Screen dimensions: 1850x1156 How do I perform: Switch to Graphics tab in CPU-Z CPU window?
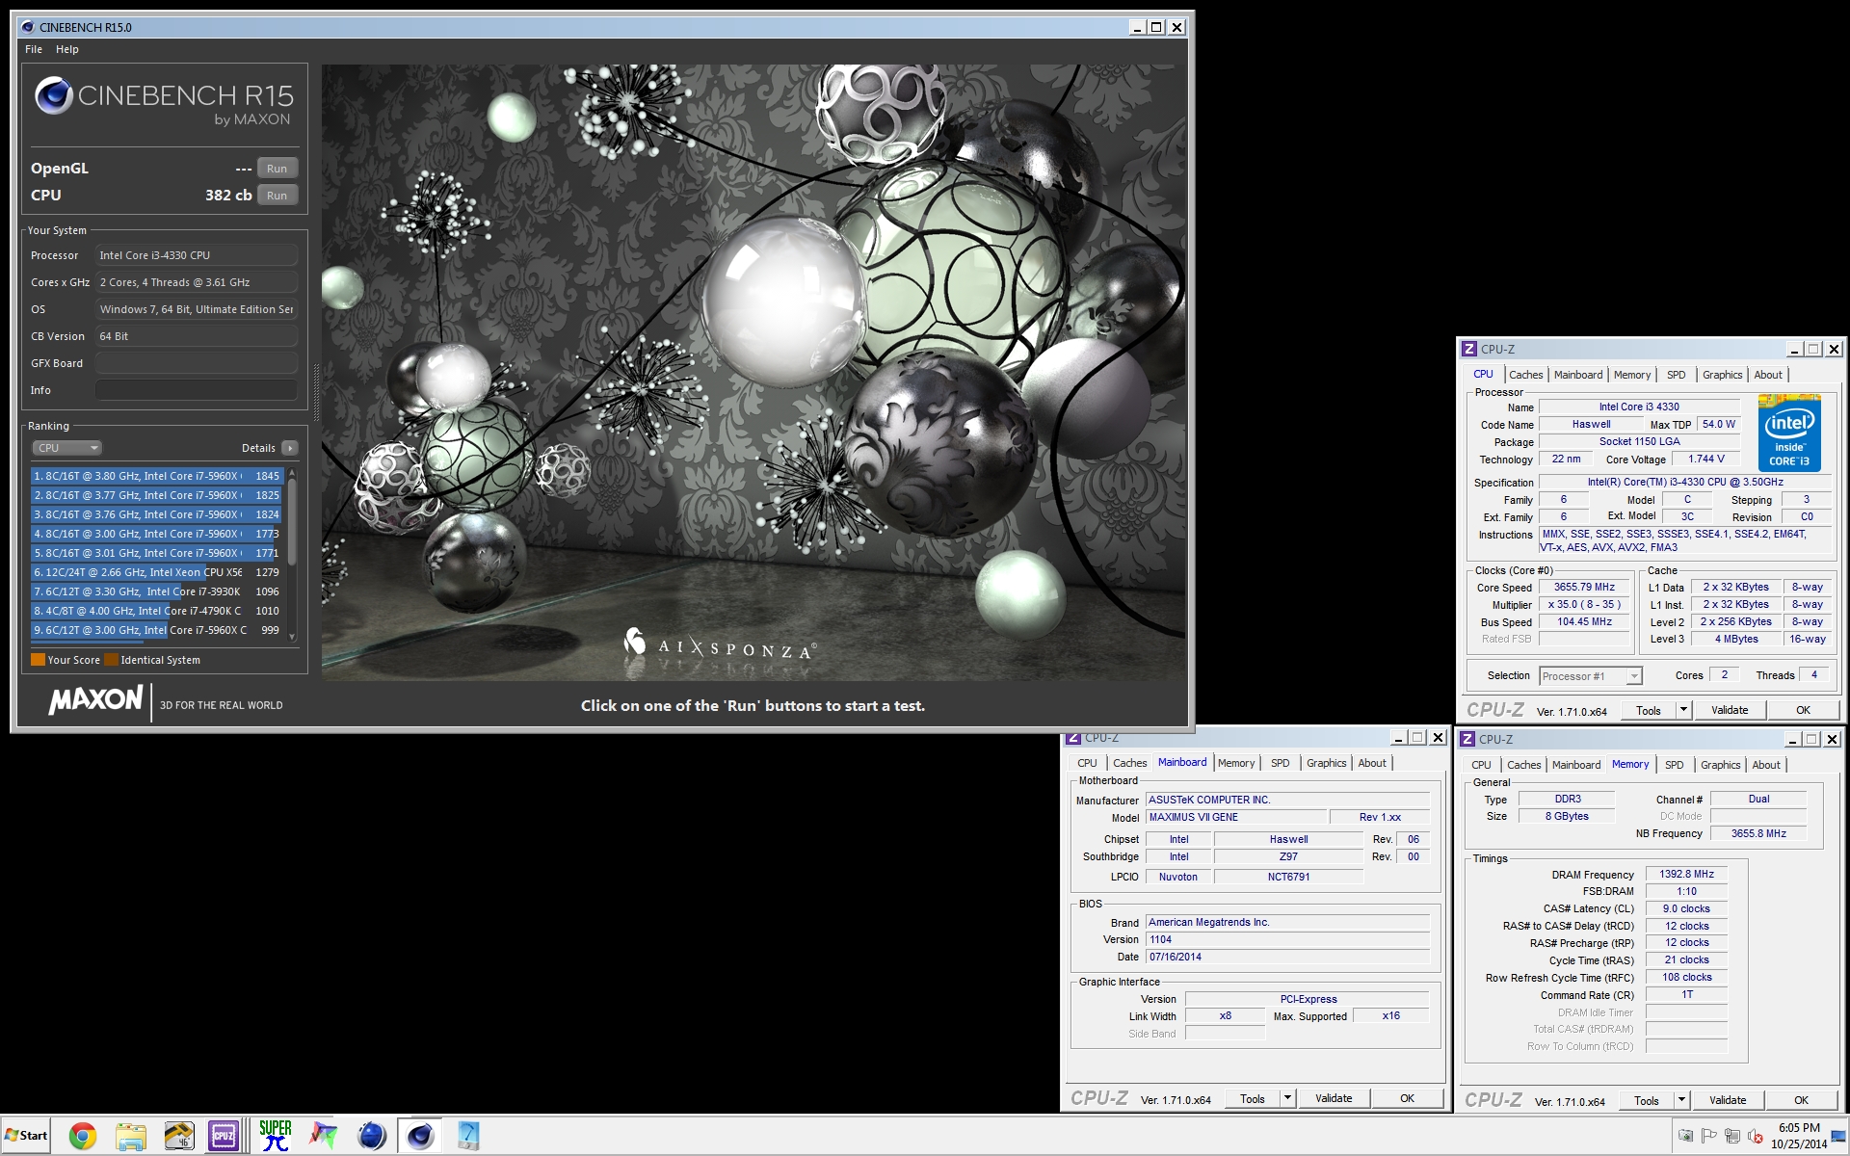point(1722,375)
